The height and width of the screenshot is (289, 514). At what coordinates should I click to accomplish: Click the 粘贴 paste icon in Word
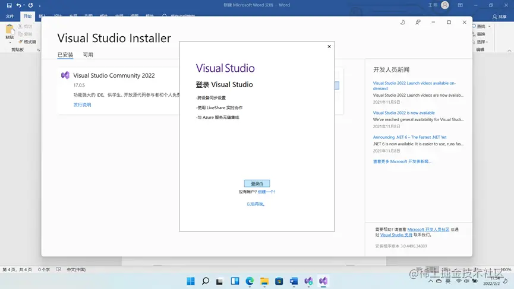10,30
